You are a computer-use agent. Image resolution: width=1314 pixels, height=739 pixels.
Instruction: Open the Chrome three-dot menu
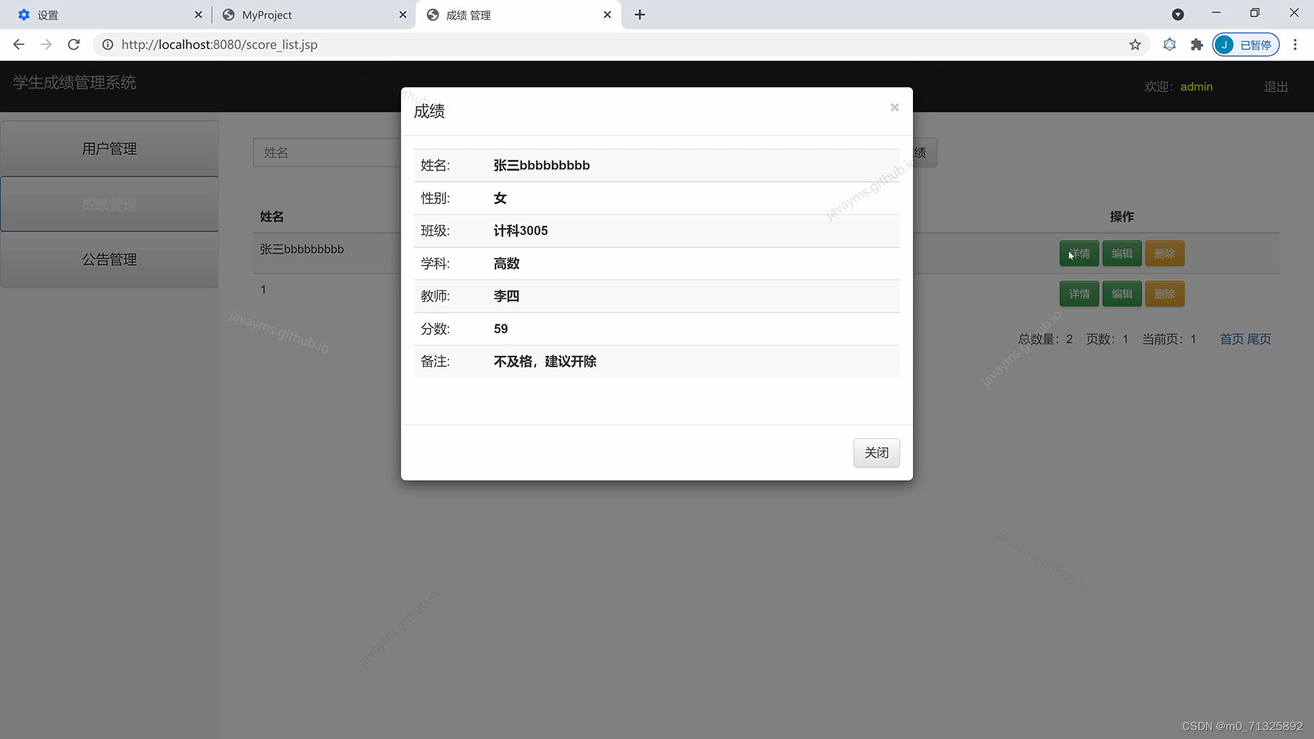[x=1295, y=44]
